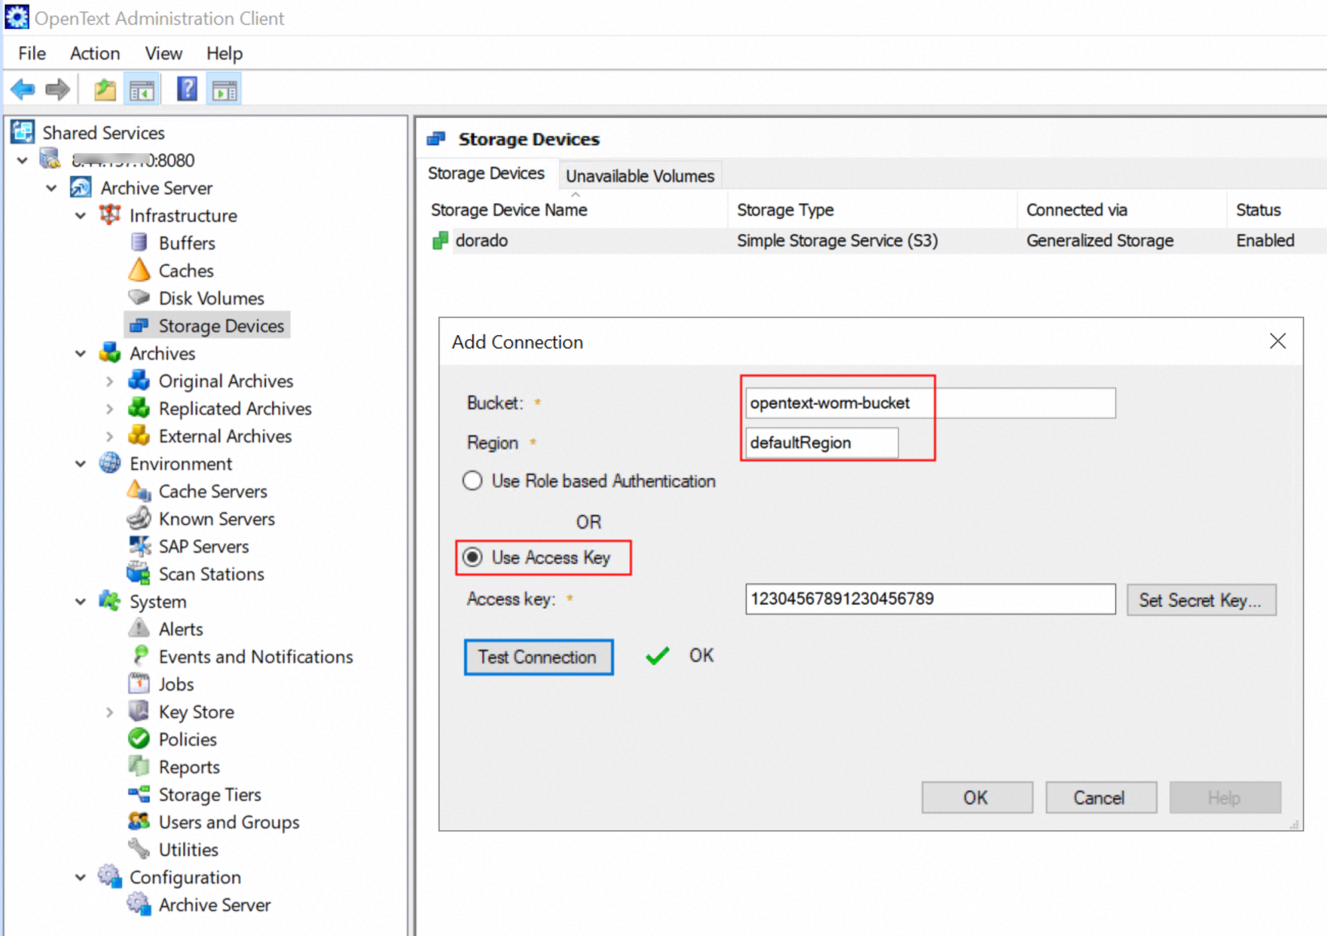The image size is (1327, 936).
Task: Switch to the Unavailable Volumes tab
Action: coord(640,175)
